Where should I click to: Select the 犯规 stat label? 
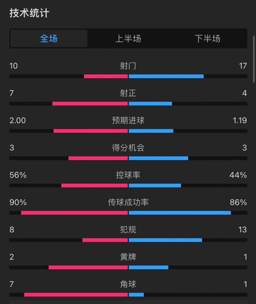128,229
